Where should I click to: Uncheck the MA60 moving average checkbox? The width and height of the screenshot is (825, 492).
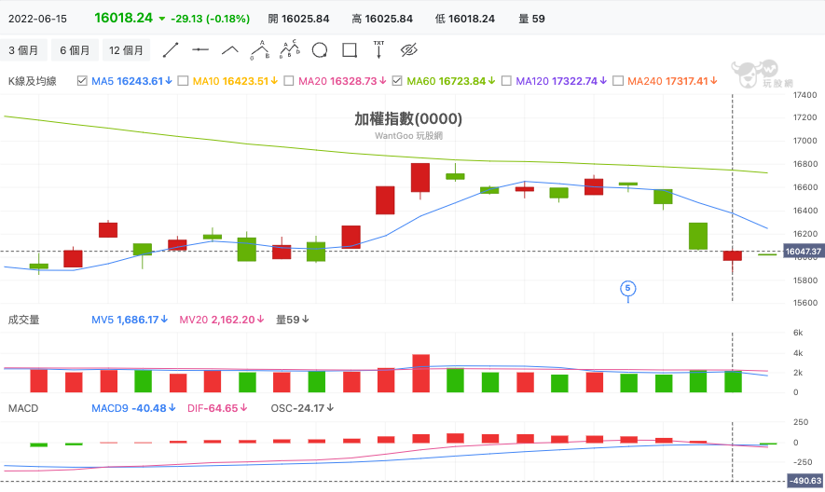[397, 81]
